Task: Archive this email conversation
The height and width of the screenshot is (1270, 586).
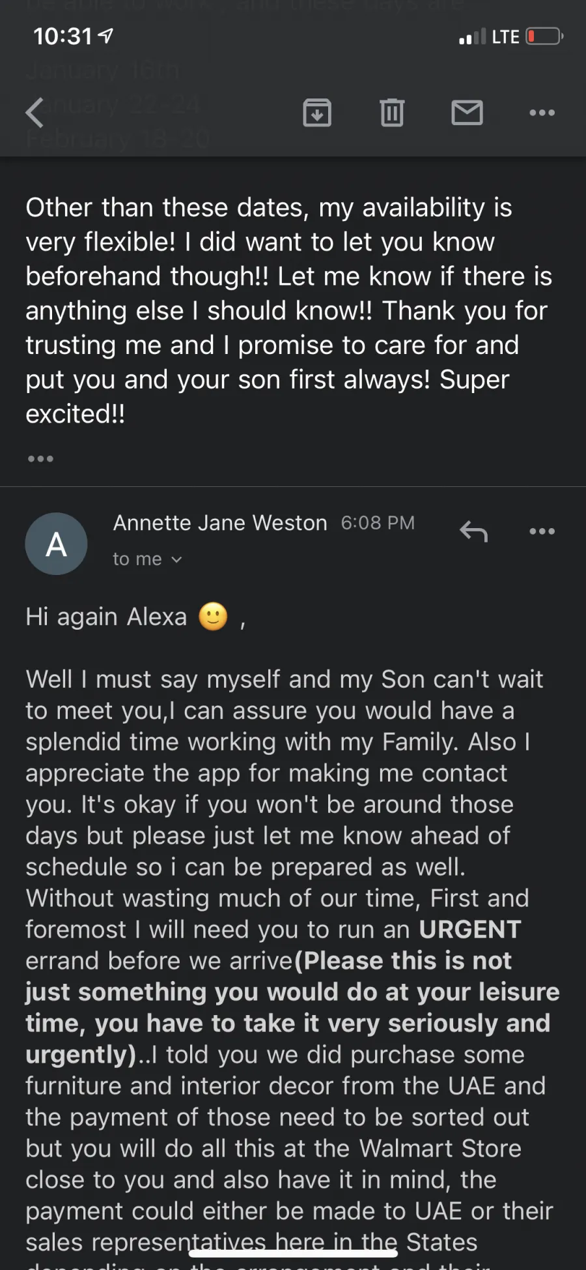Action: (317, 113)
